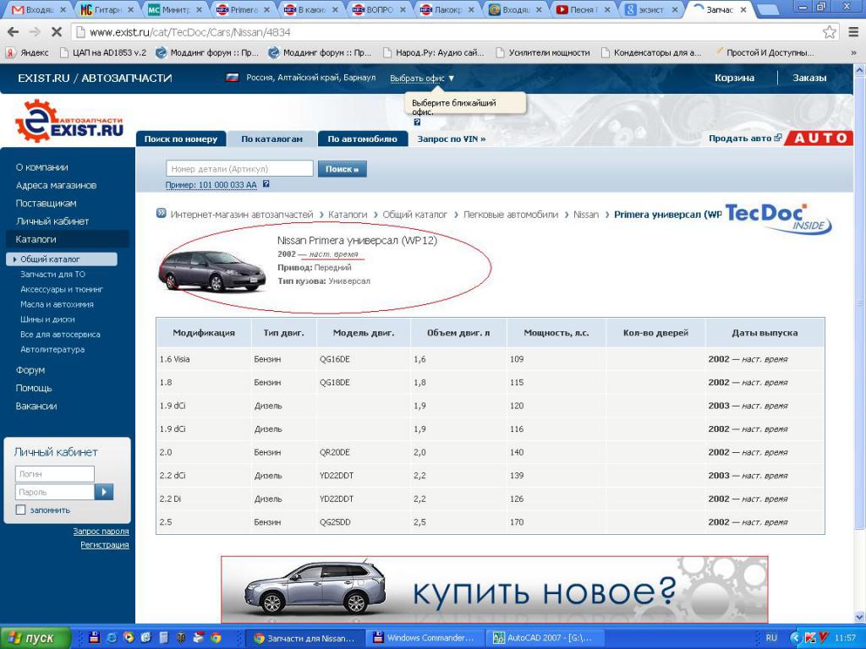Switch to the Гитарн browser tab
This screenshot has height=649, width=866.
pos(107,10)
